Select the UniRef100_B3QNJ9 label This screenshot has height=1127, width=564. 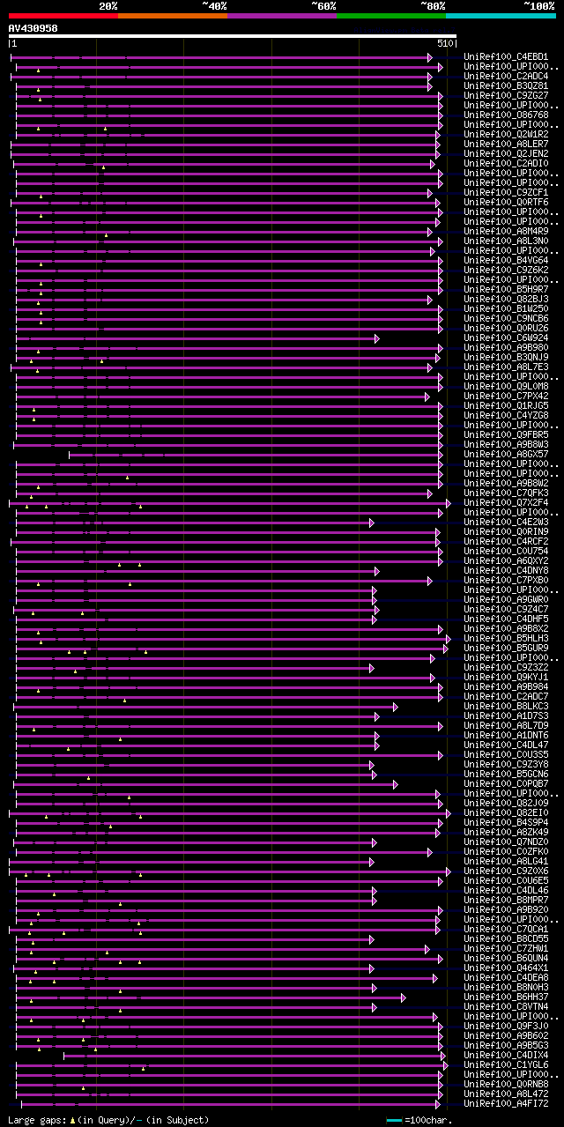click(506, 358)
